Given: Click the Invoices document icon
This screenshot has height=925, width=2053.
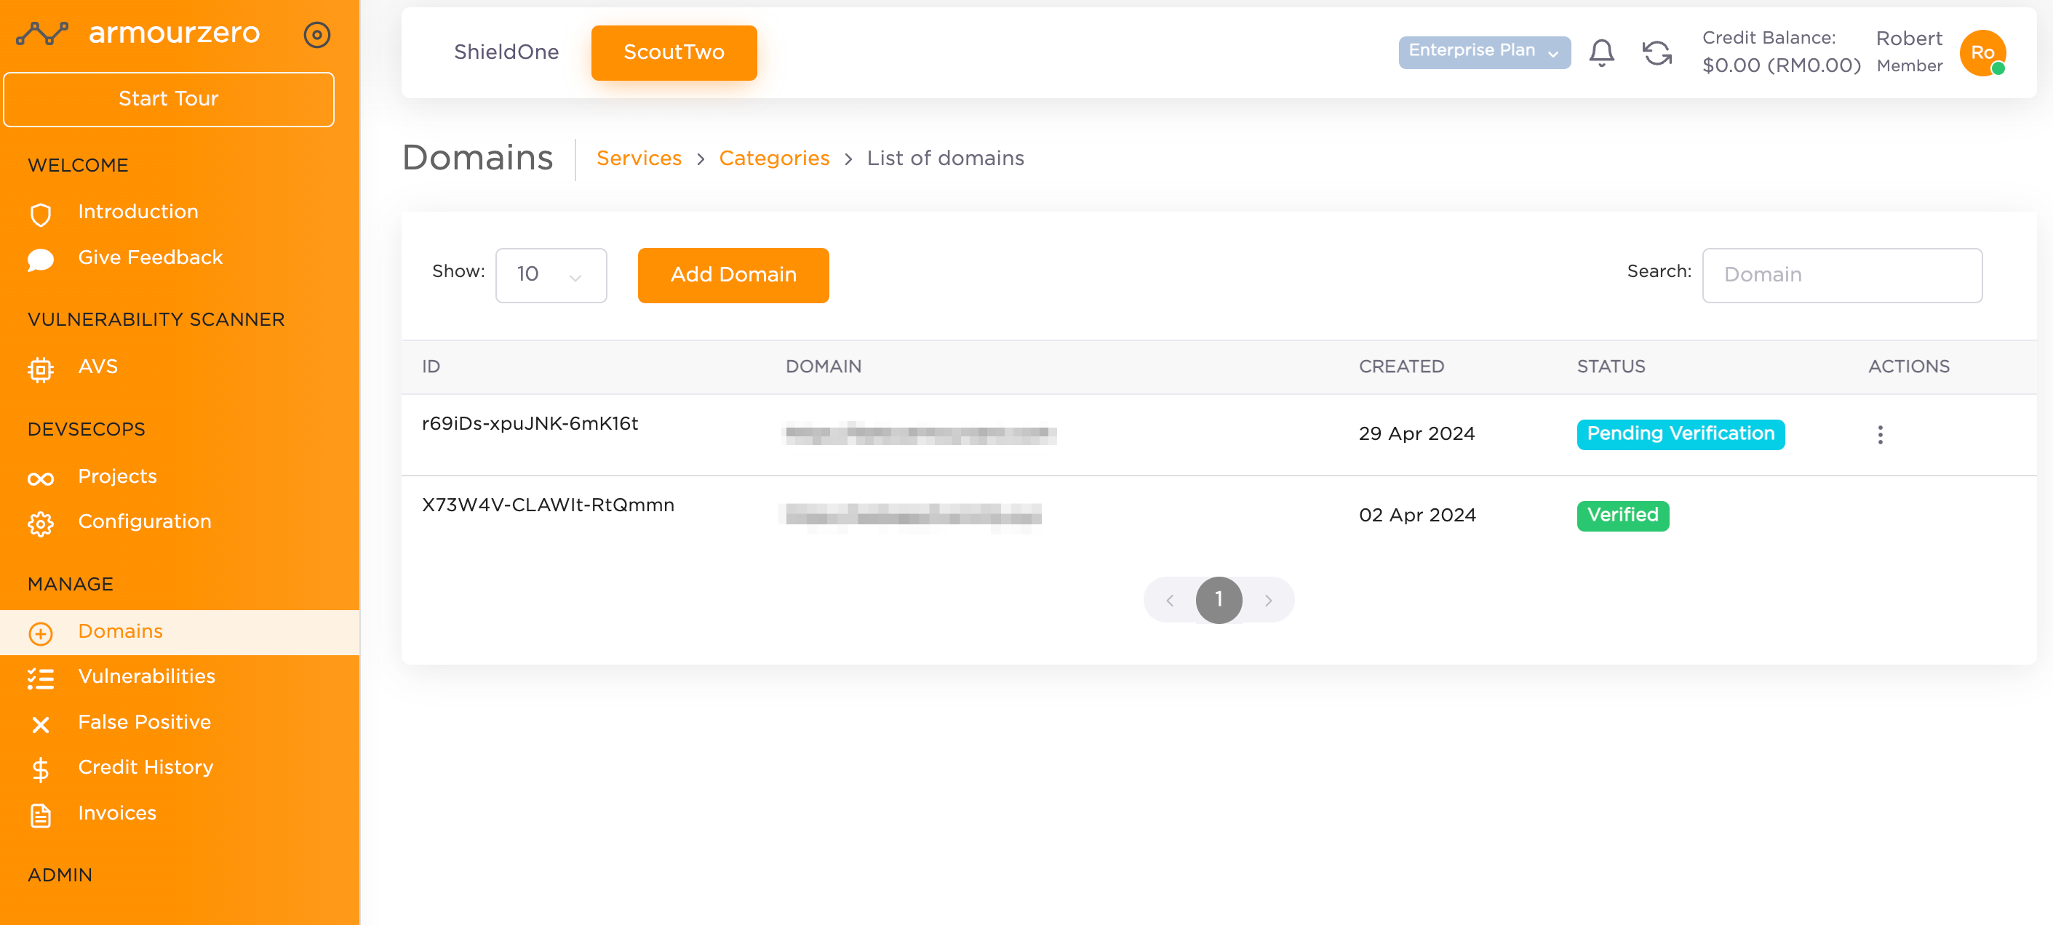Looking at the screenshot, I should click(x=41, y=815).
